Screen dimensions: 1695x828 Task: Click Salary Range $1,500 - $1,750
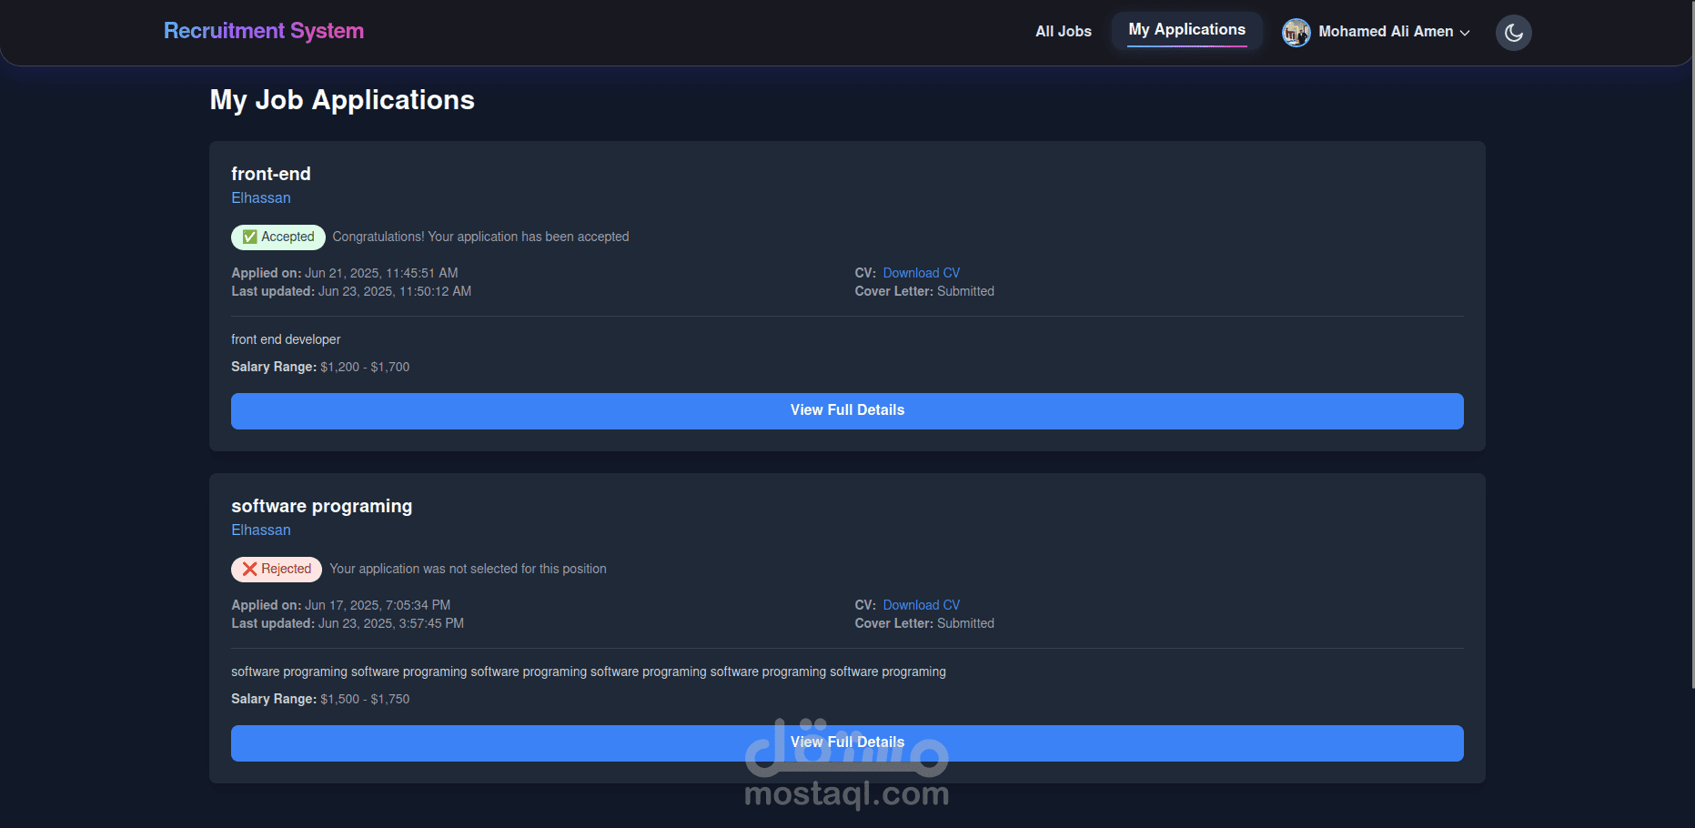pyautogui.click(x=320, y=699)
